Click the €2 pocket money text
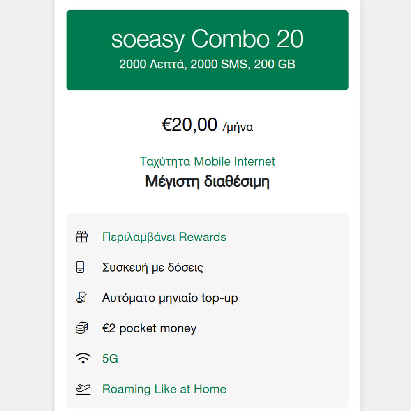Viewport: 411px width, 411px height. pos(149,328)
